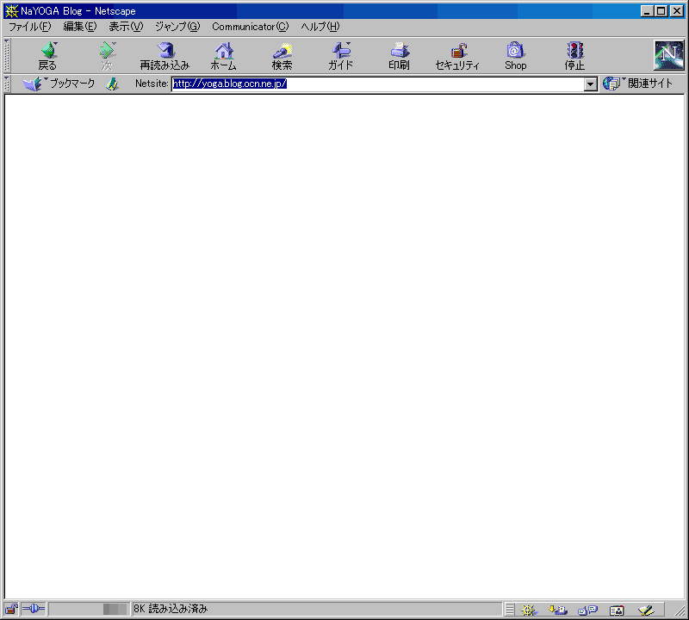
Task: Open the 表示(V) menu
Action: [x=126, y=27]
